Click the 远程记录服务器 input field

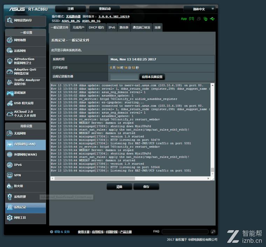[124, 77]
